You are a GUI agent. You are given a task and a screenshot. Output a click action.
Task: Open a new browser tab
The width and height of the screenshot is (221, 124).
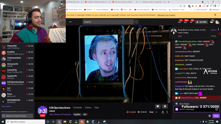pyautogui.click(x=169, y=2)
